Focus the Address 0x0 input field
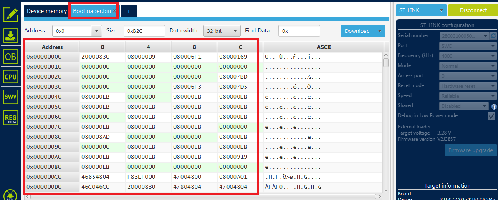This screenshot has height=200, width=498. point(72,31)
